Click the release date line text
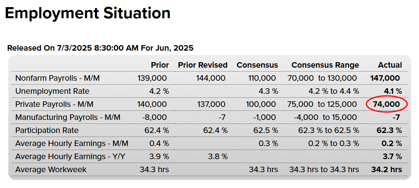The height and width of the screenshot is (188, 419). 100,48
